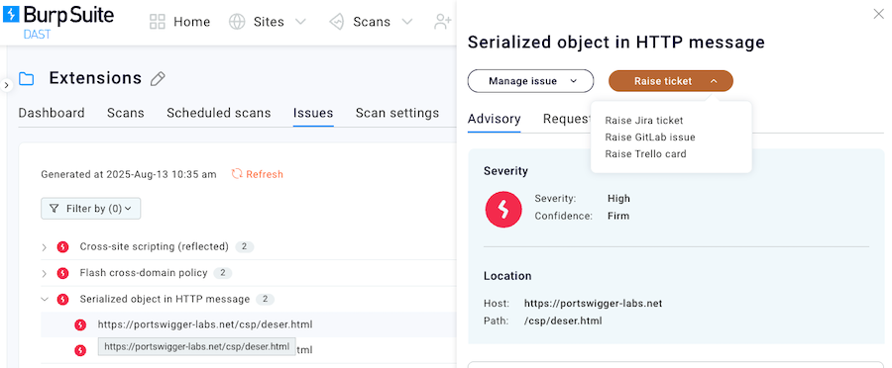Click the Extensions folder icon
Viewport: 892px width, 368px height.
pyautogui.click(x=26, y=78)
